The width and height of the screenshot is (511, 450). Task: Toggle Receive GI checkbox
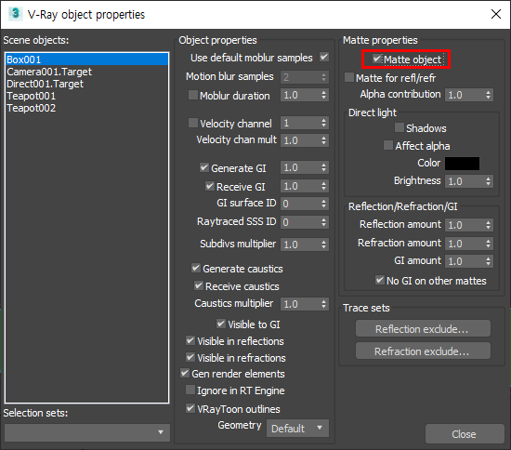tap(210, 186)
